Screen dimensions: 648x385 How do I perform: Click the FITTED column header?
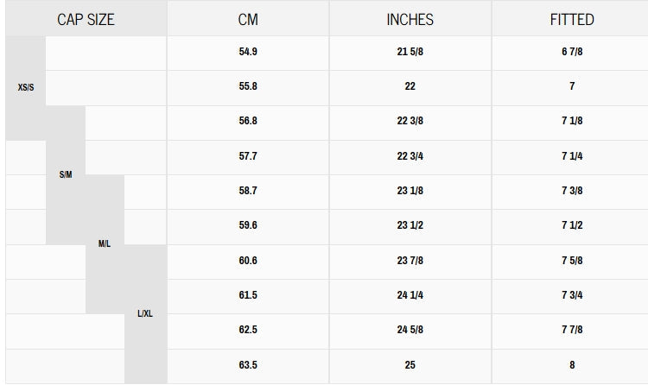[572, 19]
